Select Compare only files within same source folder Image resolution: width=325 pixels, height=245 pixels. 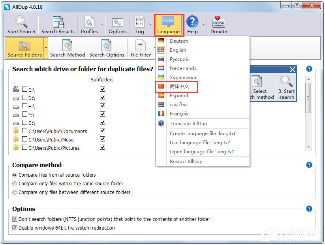click(15, 184)
